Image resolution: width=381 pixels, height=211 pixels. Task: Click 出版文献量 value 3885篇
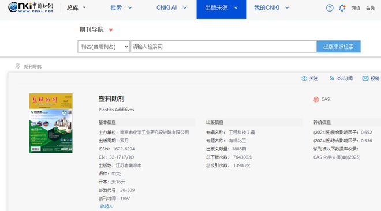239,149
